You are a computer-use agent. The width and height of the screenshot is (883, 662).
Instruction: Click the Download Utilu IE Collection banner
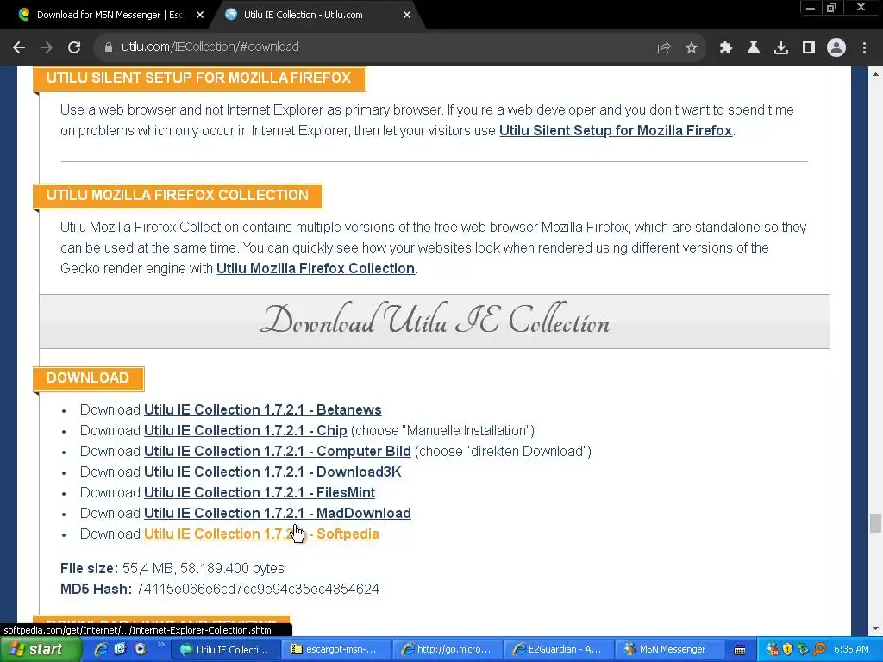coord(435,321)
